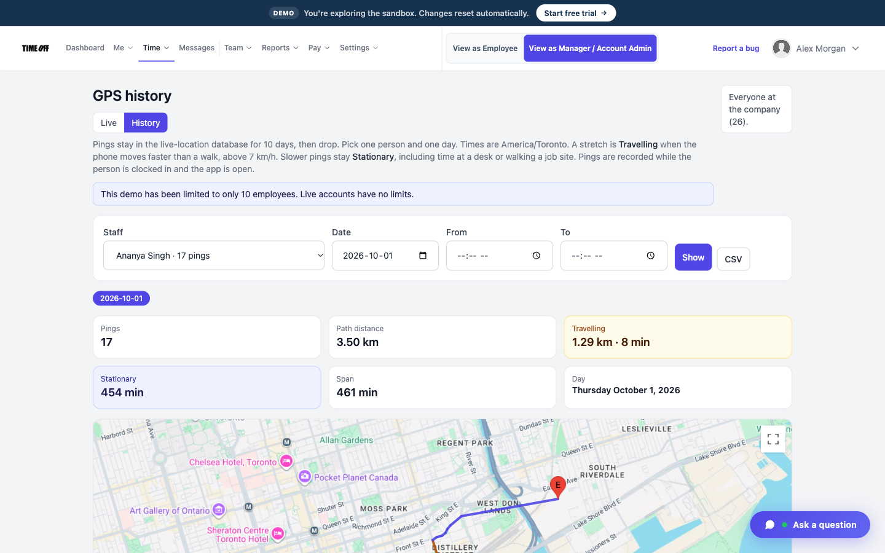Click the Stationary 454 min card
Image resolution: width=885 pixels, height=553 pixels.
(206, 387)
